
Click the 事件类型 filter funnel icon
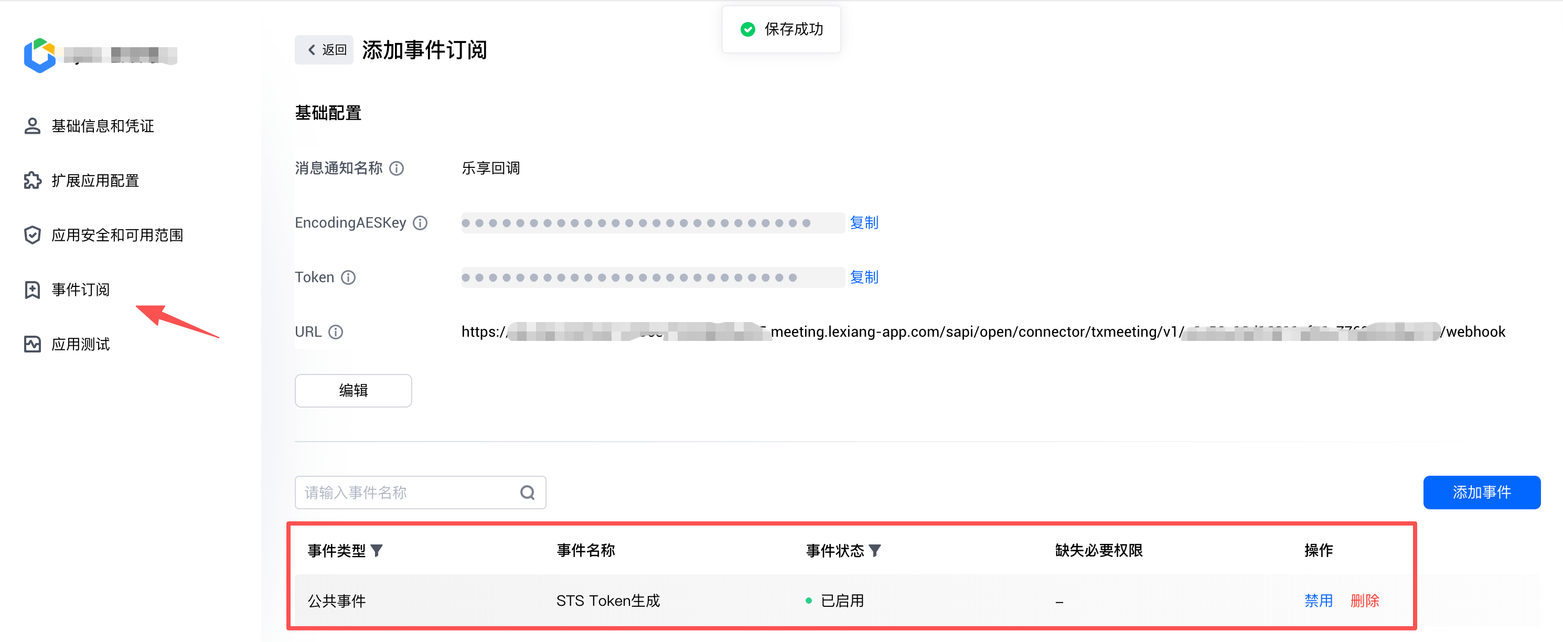(377, 550)
